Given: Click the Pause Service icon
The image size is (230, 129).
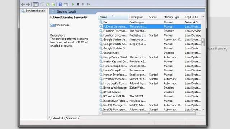Looking at the screenshot, I should pos(83,4).
